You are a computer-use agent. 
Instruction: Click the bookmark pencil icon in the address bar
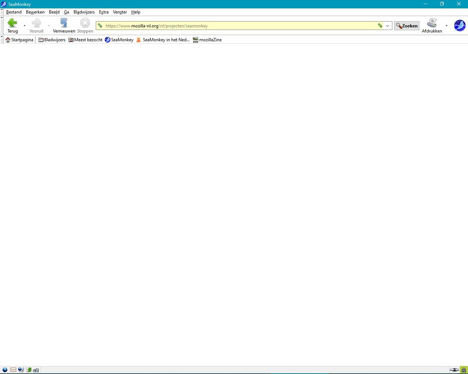pyautogui.click(x=380, y=26)
